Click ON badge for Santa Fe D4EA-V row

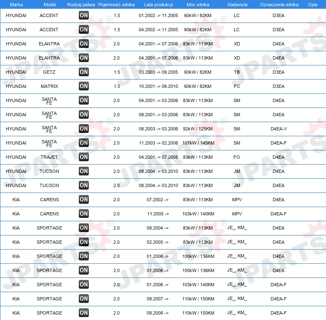click(x=84, y=129)
